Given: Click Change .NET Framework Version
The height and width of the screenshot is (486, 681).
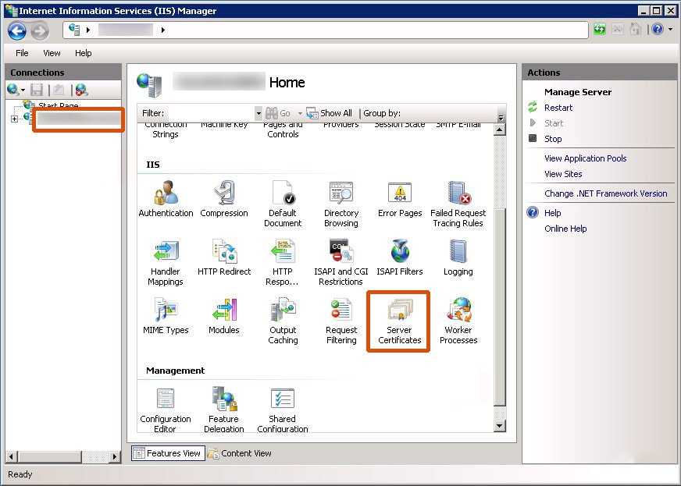Looking at the screenshot, I should pyautogui.click(x=605, y=193).
